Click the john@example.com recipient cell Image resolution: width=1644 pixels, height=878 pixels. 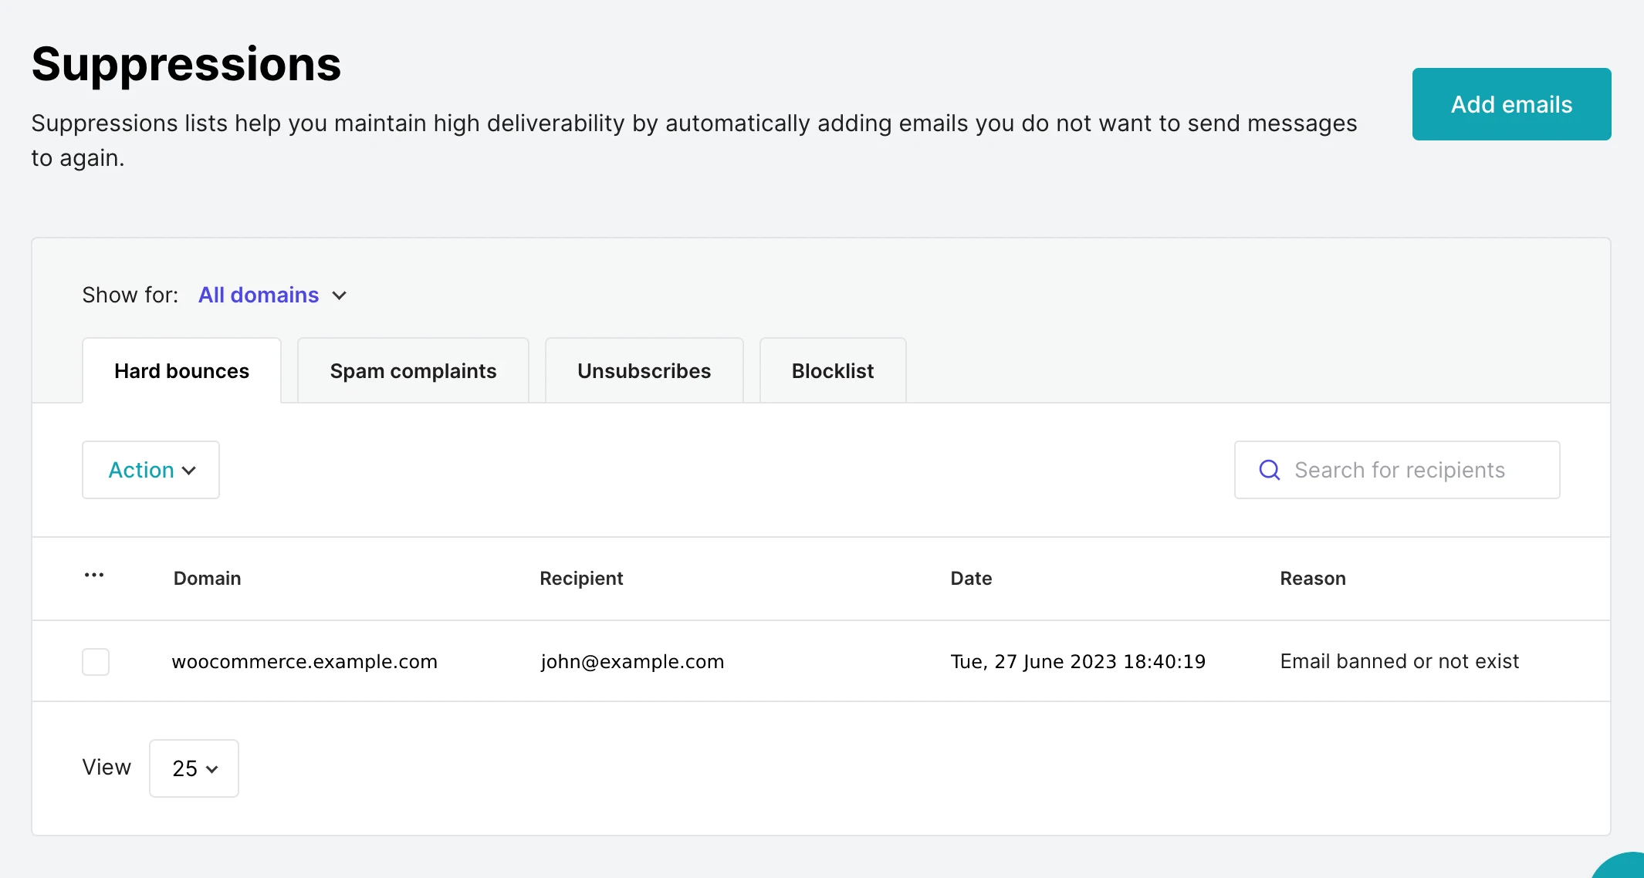[632, 662]
